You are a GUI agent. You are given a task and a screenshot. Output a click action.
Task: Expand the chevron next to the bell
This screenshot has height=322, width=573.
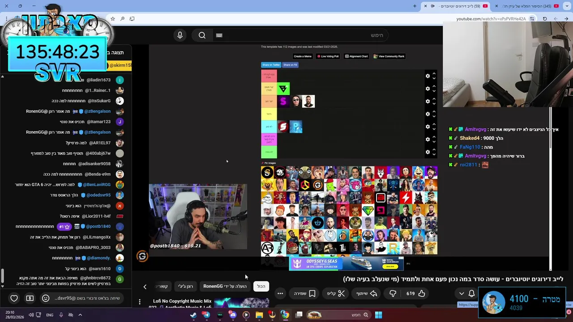(462, 293)
